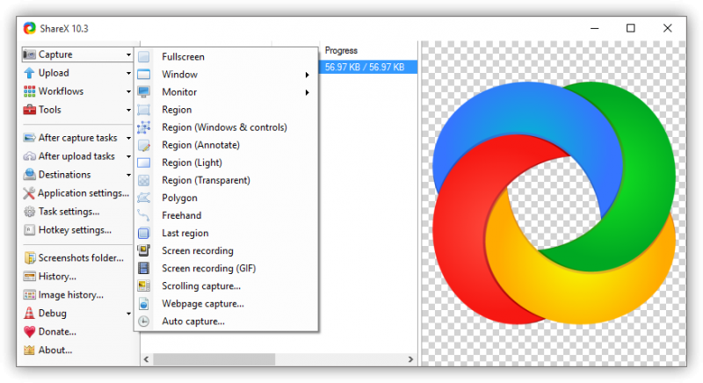Click the Workflows grid icon

click(29, 91)
